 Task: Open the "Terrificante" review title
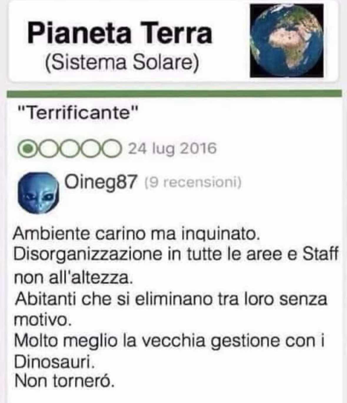[x=78, y=112]
